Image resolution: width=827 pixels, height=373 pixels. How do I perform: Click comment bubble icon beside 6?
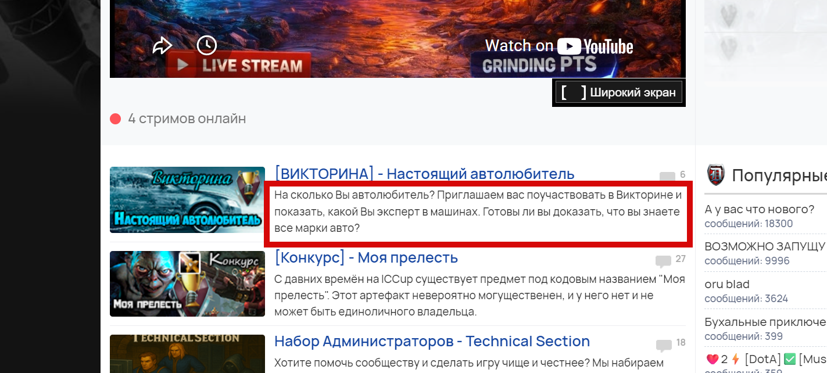(x=667, y=176)
